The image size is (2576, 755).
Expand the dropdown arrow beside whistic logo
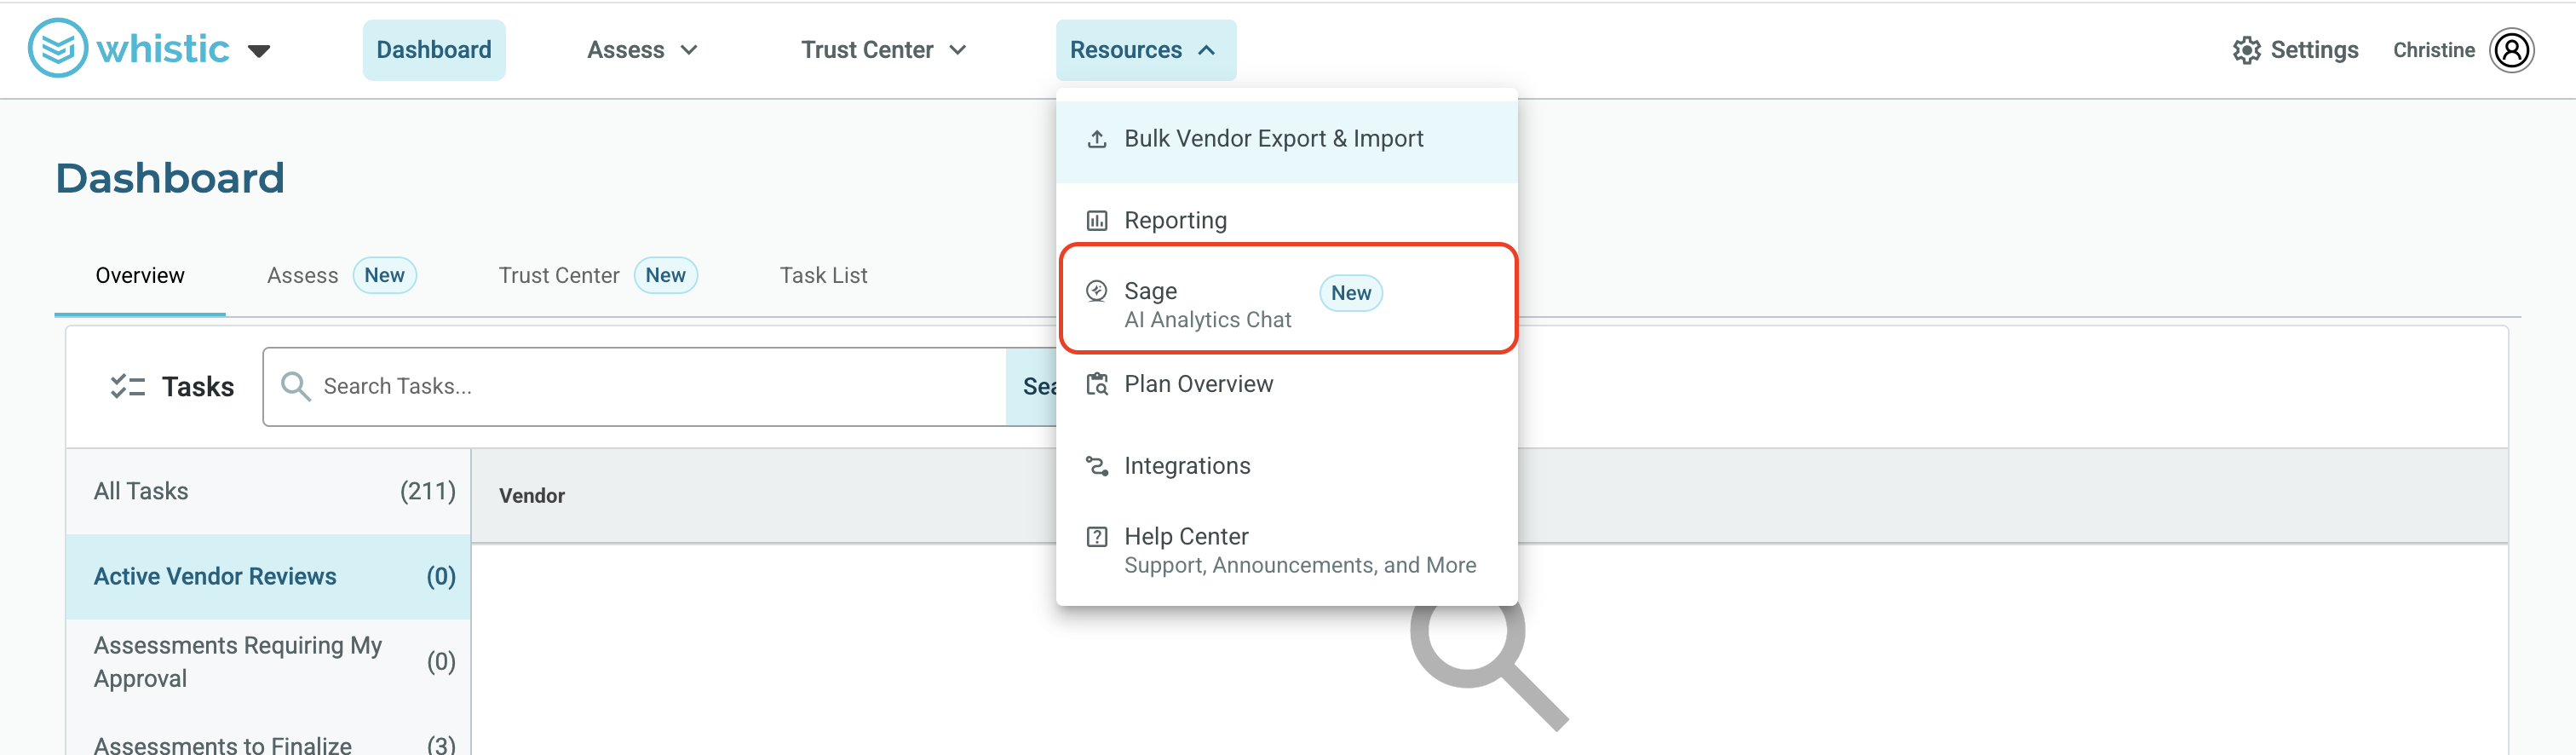(x=259, y=51)
